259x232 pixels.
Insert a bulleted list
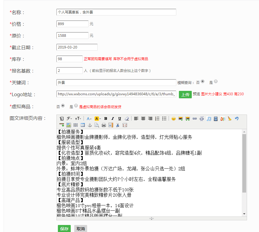click(x=164, y=119)
